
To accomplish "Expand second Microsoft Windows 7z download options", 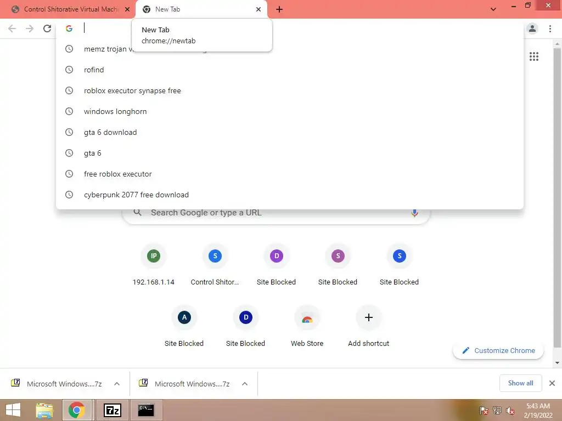I will tap(245, 384).
